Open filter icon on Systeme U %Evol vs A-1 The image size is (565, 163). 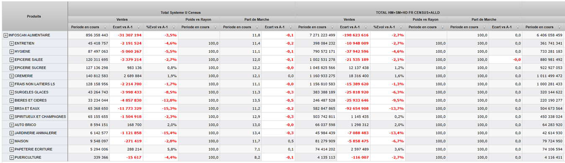(174, 27)
